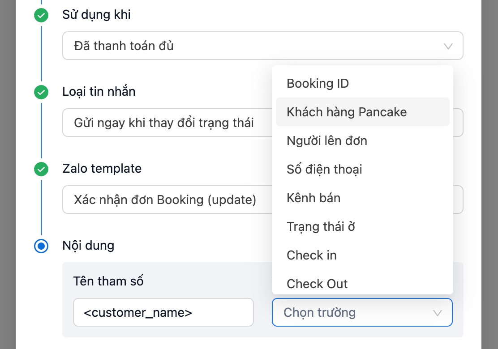Open the Chọn trường combo box
The width and height of the screenshot is (498, 349).
354,312
